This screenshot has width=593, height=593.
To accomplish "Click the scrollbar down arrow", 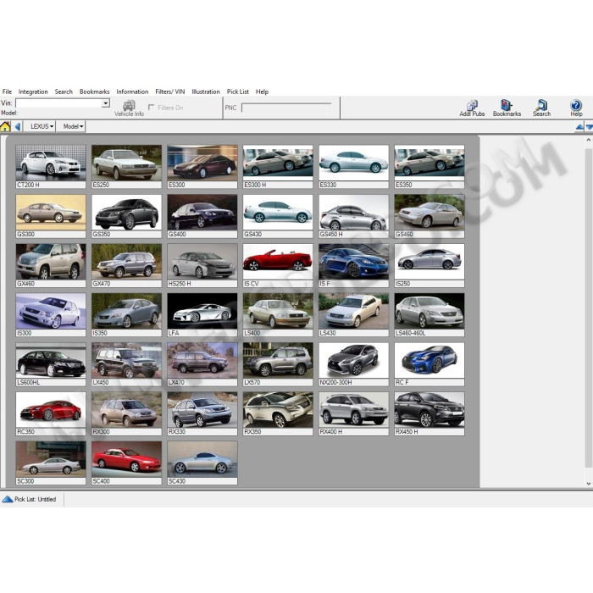I will pos(589,484).
